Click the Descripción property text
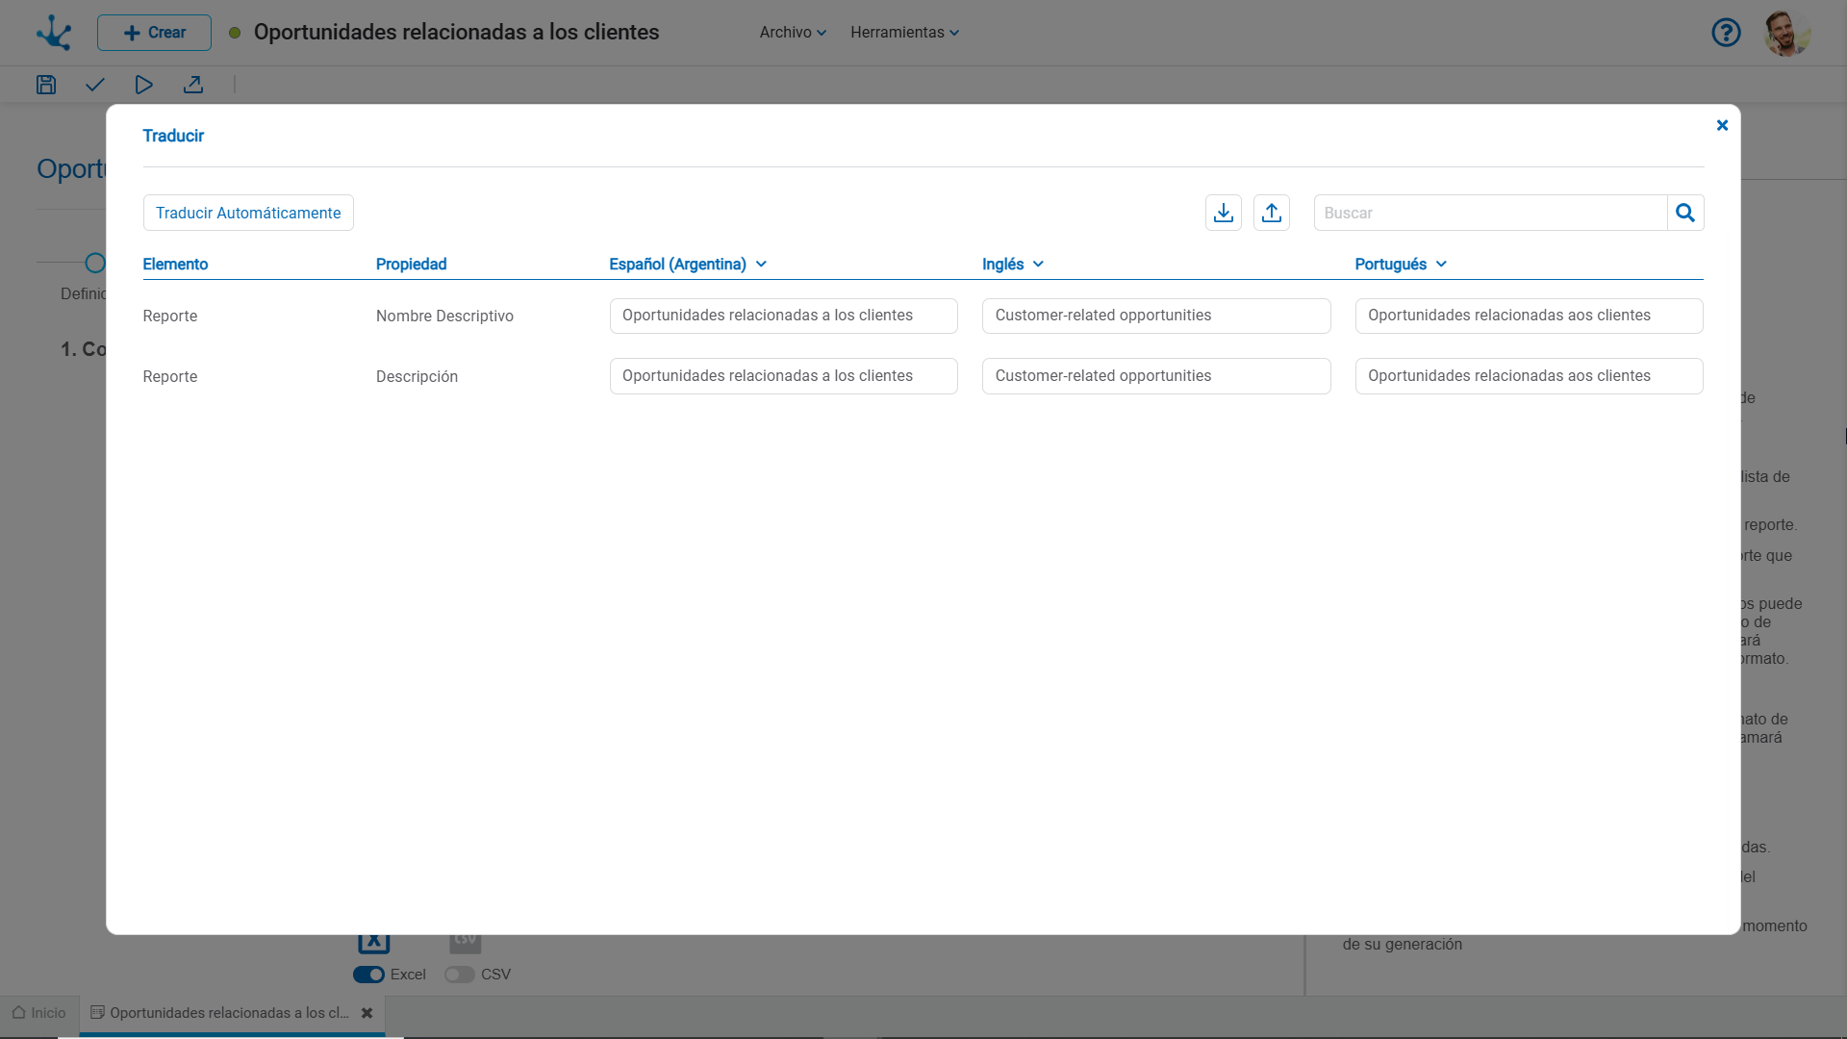 pos(417,376)
